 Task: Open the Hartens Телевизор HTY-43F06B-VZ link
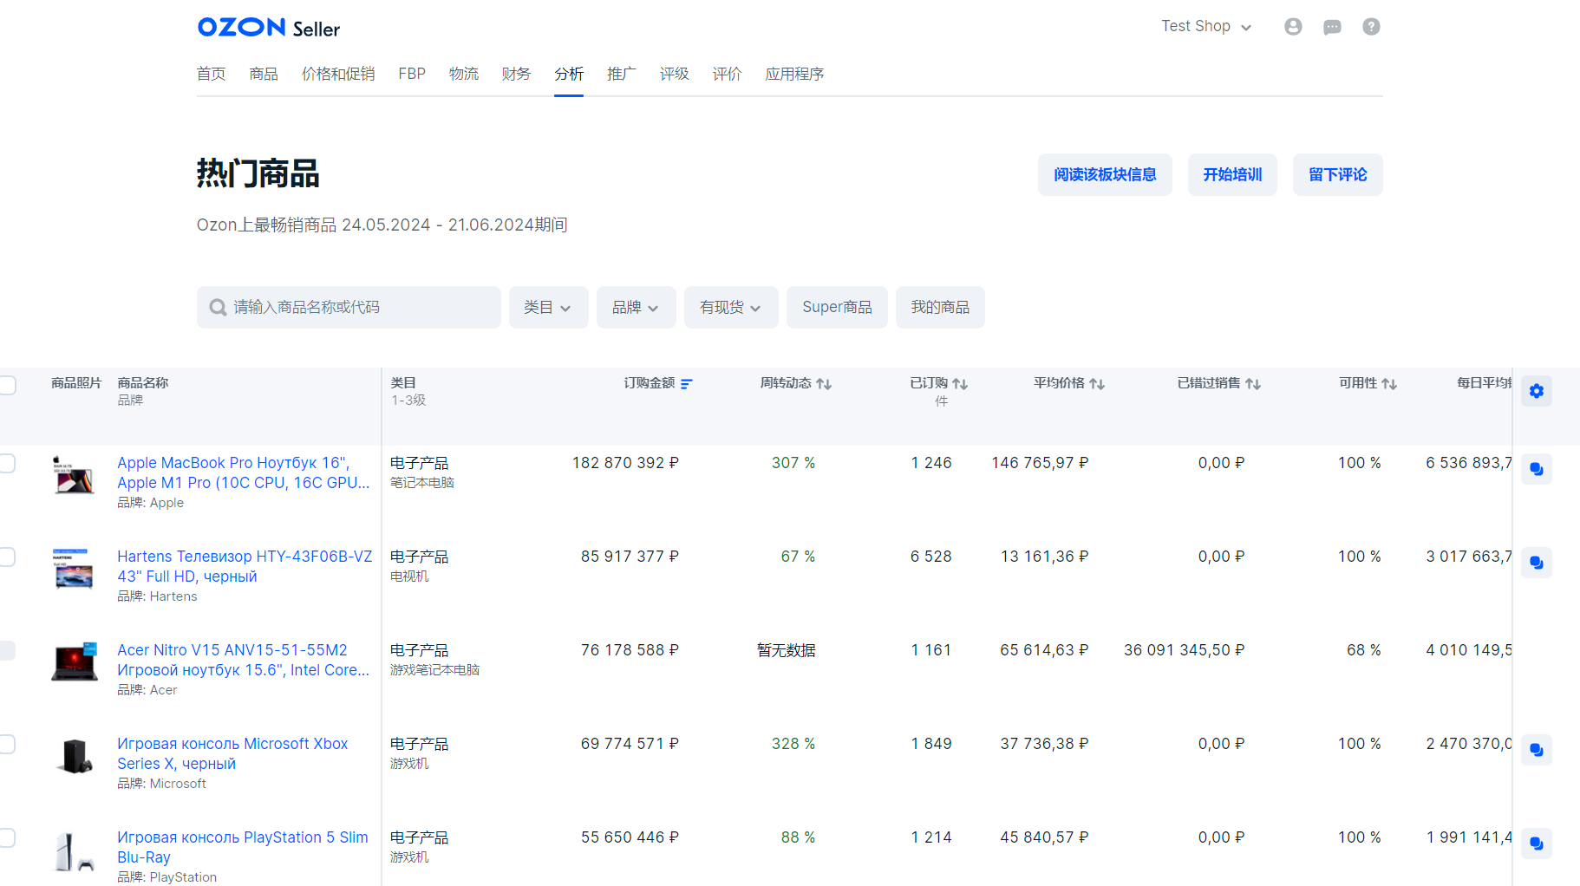245,567
